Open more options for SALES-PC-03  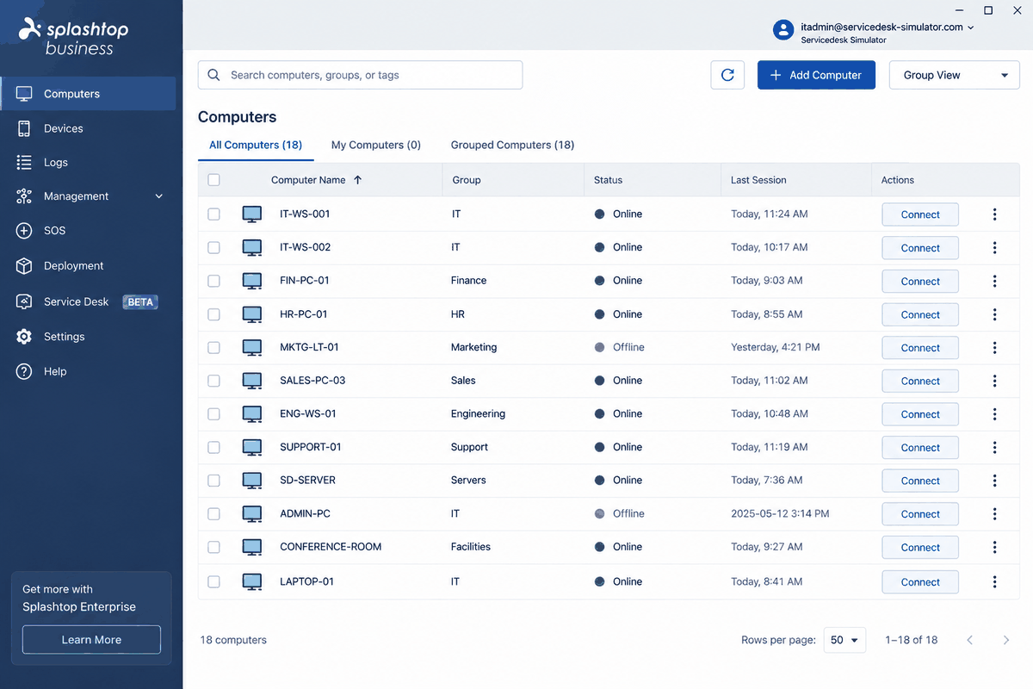click(994, 381)
